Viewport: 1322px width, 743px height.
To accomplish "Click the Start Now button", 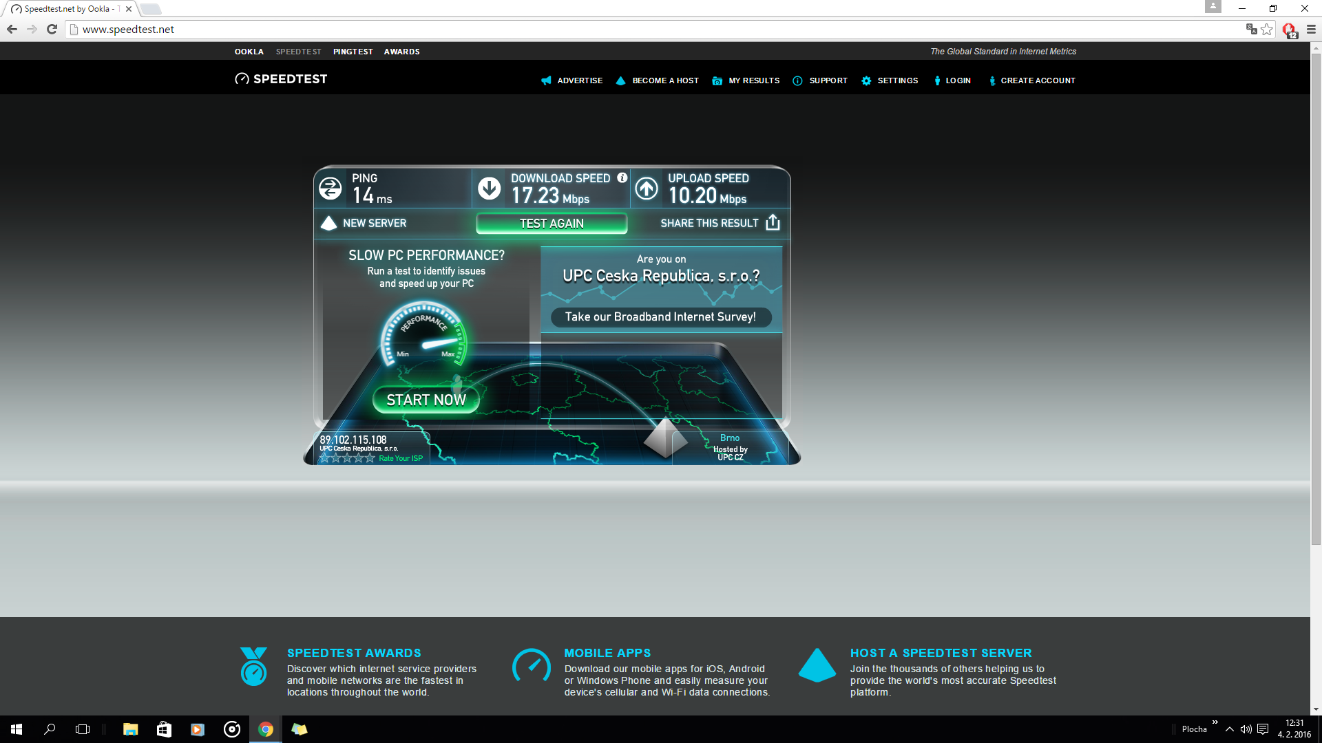I will [x=426, y=400].
